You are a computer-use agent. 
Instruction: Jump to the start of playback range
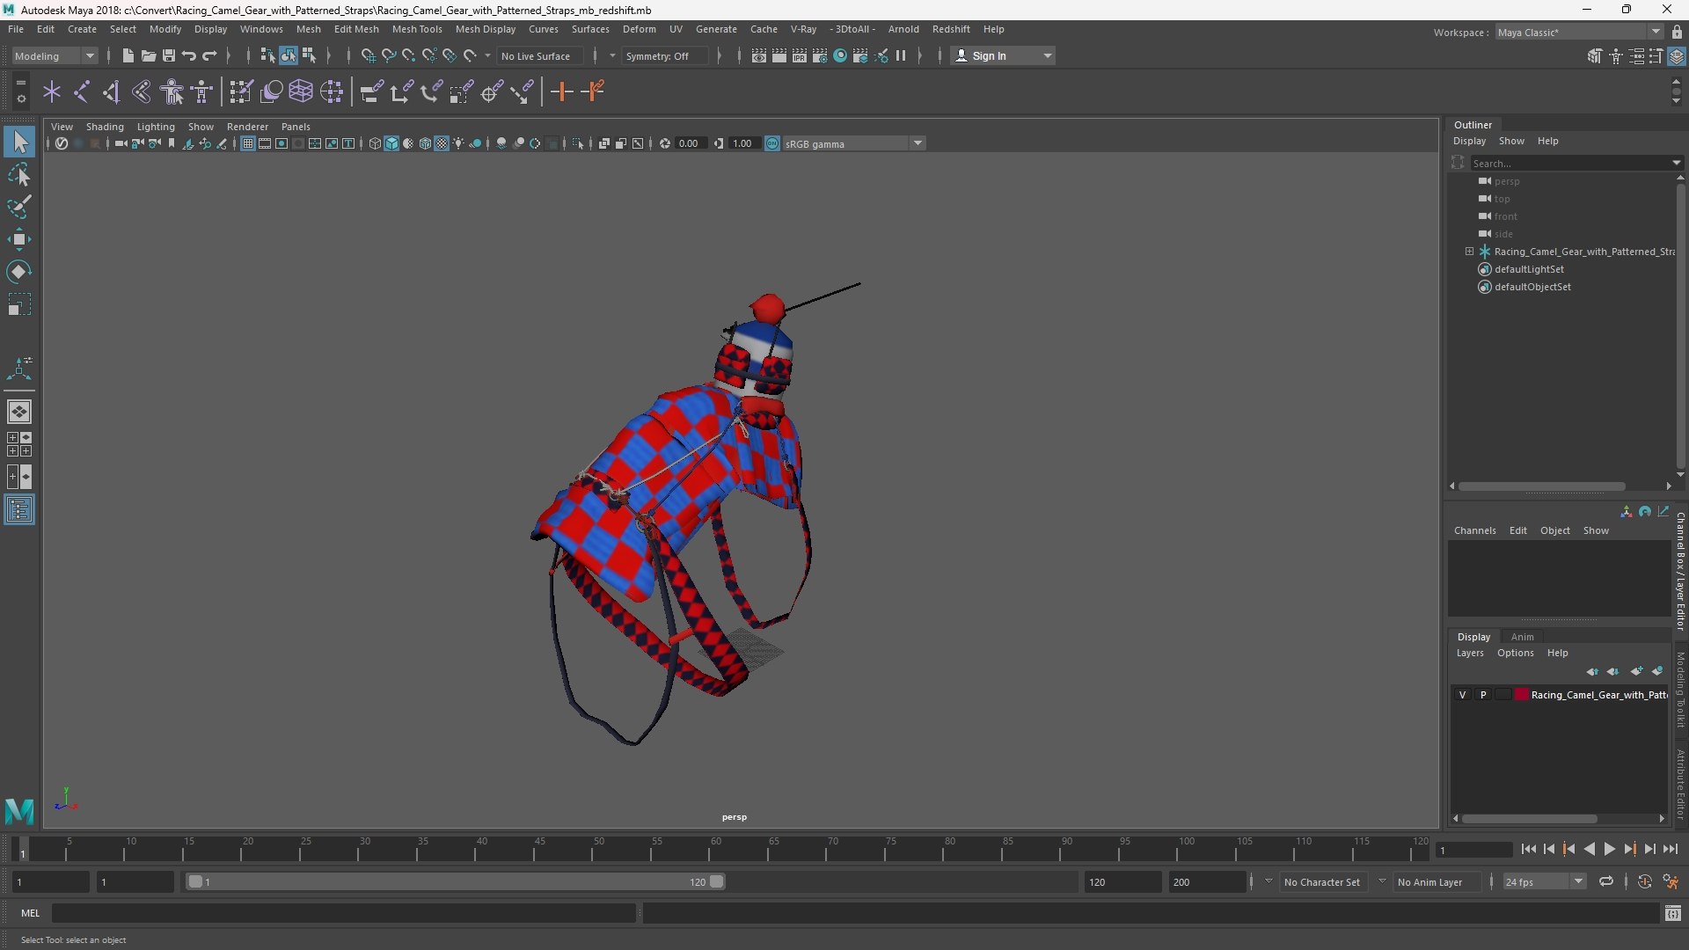tap(1529, 850)
